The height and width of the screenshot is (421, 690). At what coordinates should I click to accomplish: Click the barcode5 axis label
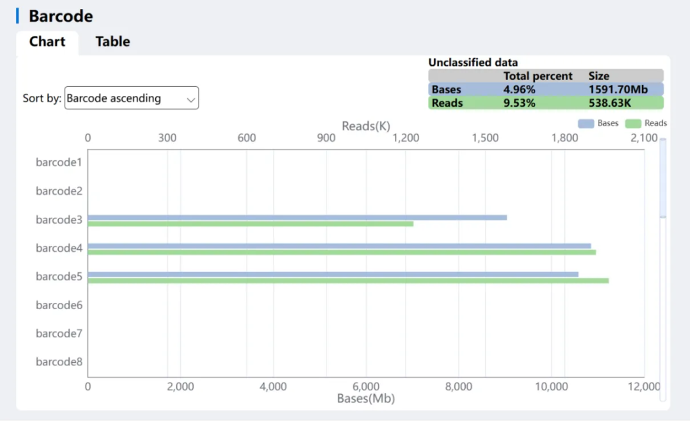59,276
